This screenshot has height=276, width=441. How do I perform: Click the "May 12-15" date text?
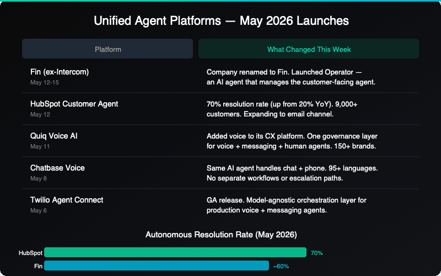click(45, 82)
